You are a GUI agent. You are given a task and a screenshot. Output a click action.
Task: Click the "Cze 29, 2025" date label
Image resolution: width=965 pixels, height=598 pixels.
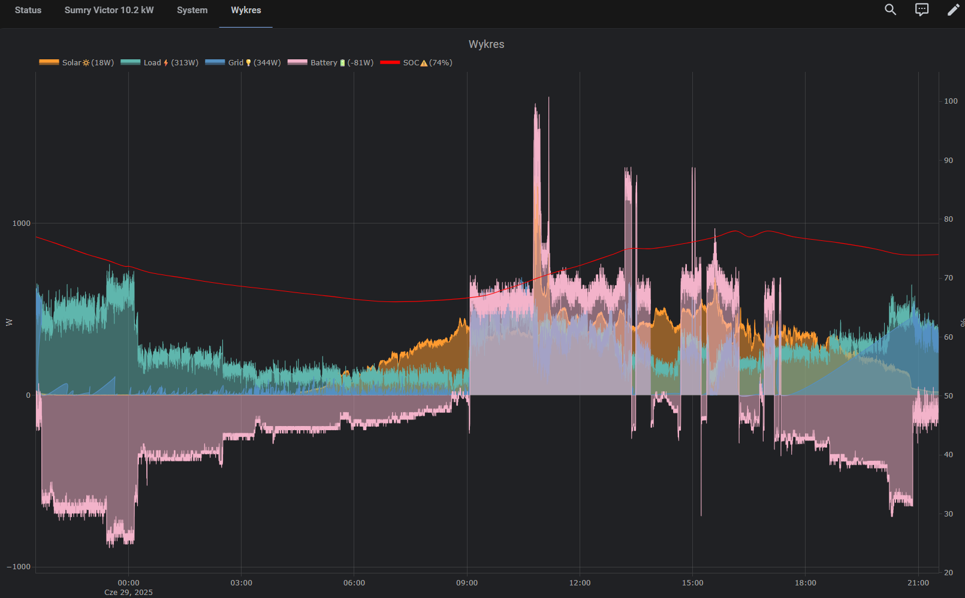(128, 593)
